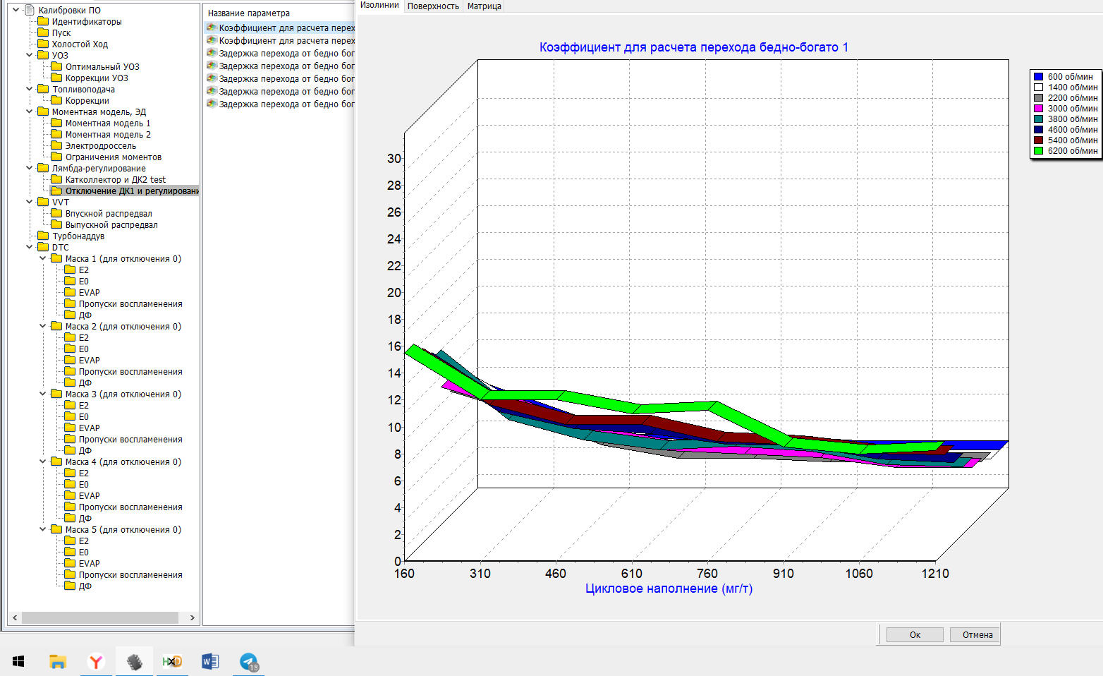Launch Yandex Browser from the taskbar
The width and height of the screenshot is (1103, 676).
tap(96, 661)
